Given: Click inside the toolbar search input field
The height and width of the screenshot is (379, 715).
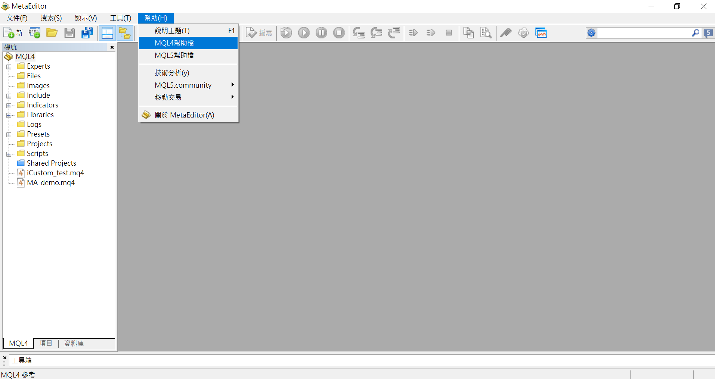Looking at the screenshot, I should [644, 33].
